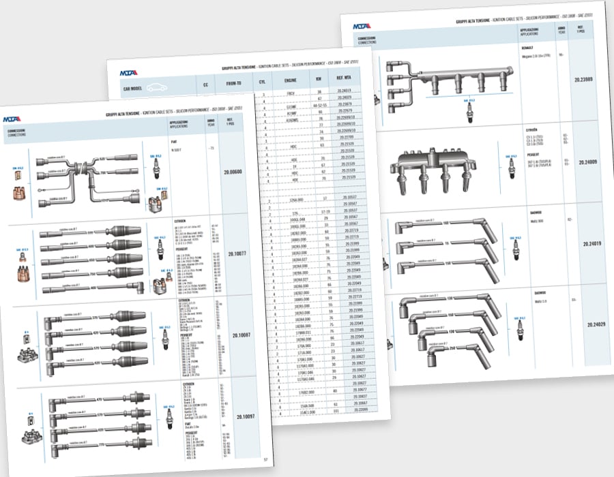The image size is (614, 477).
Task: Click reference number 20.10097
Action: click(246, 417)
